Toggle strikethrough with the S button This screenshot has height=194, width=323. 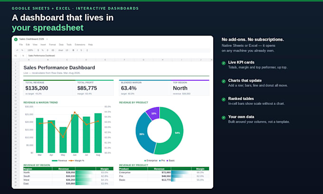[81, 50]
